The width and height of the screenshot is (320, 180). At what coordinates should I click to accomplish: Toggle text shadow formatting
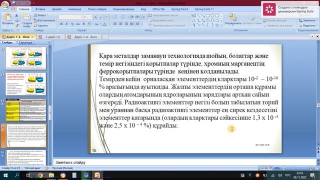[x=83, y=24]
